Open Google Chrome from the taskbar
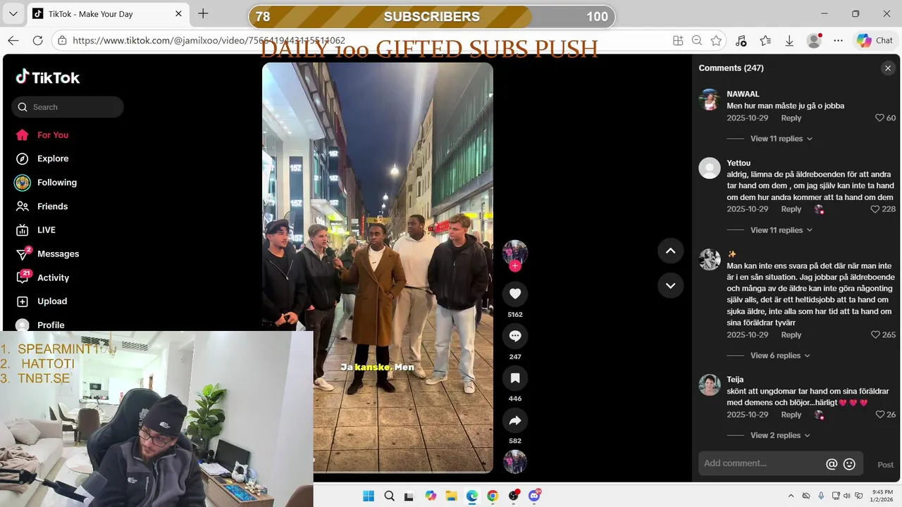Viewport: 902px width, 507px height. (x=493, y=496)
